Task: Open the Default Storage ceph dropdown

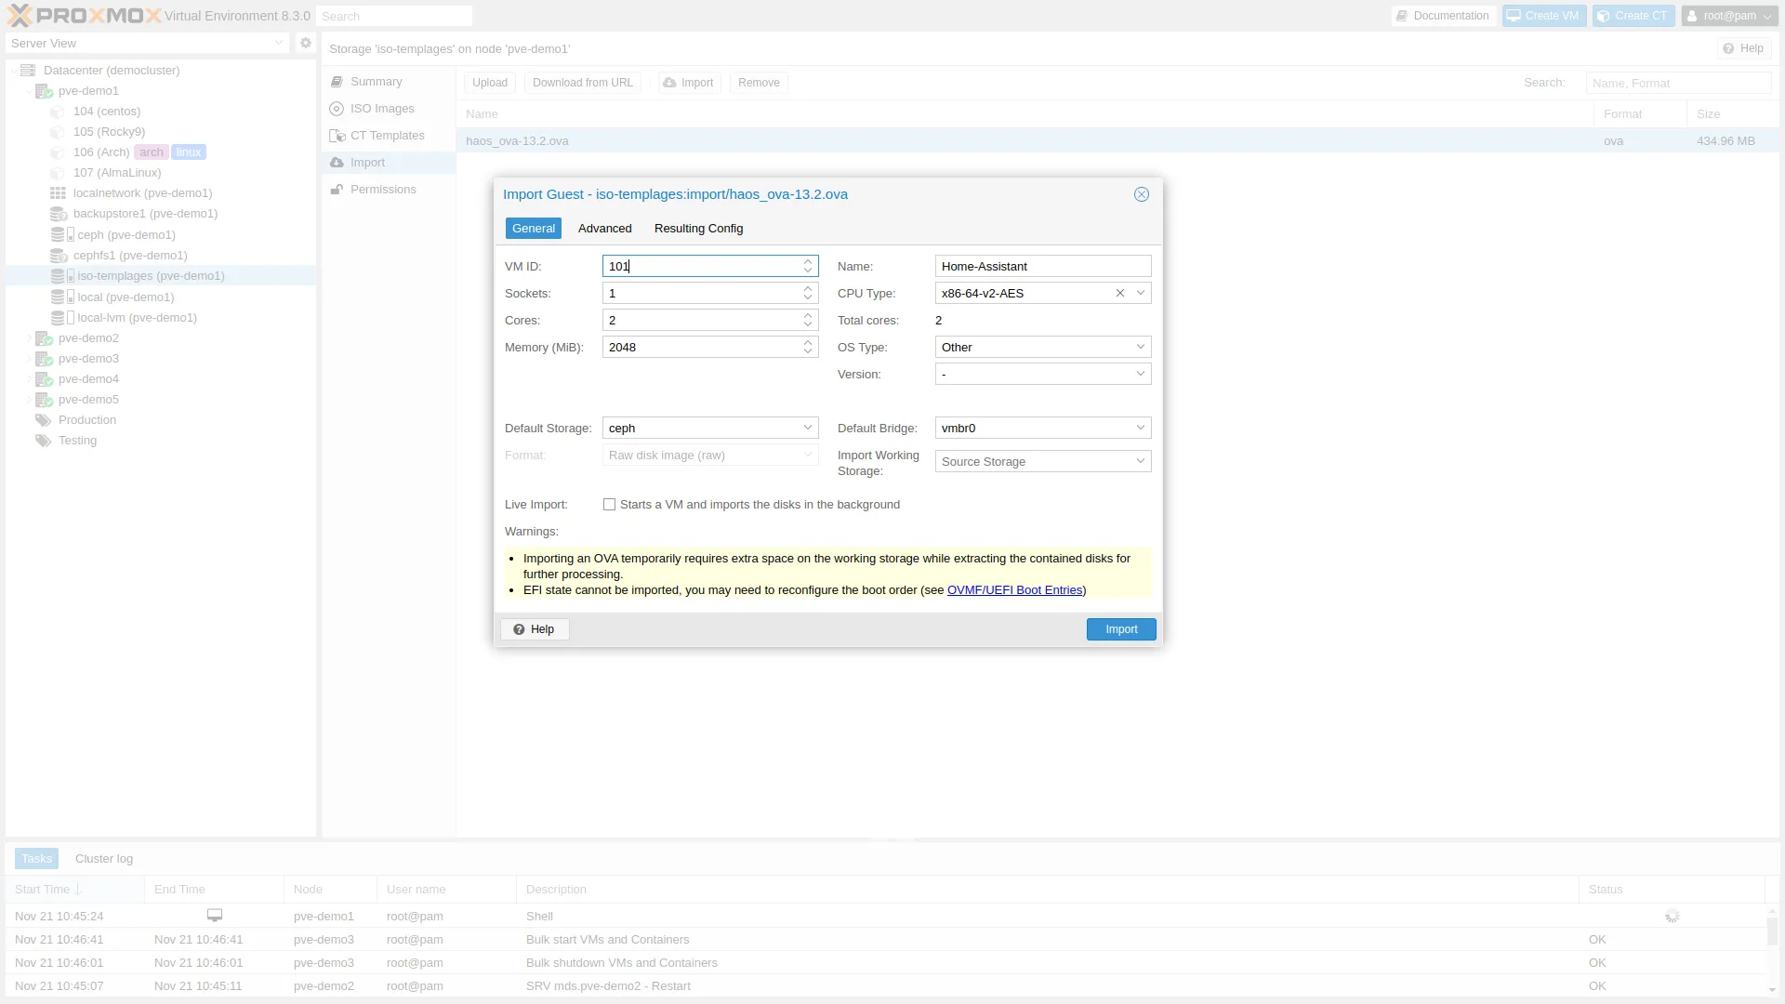Action: pyautogui.click(x=807, y=428)
